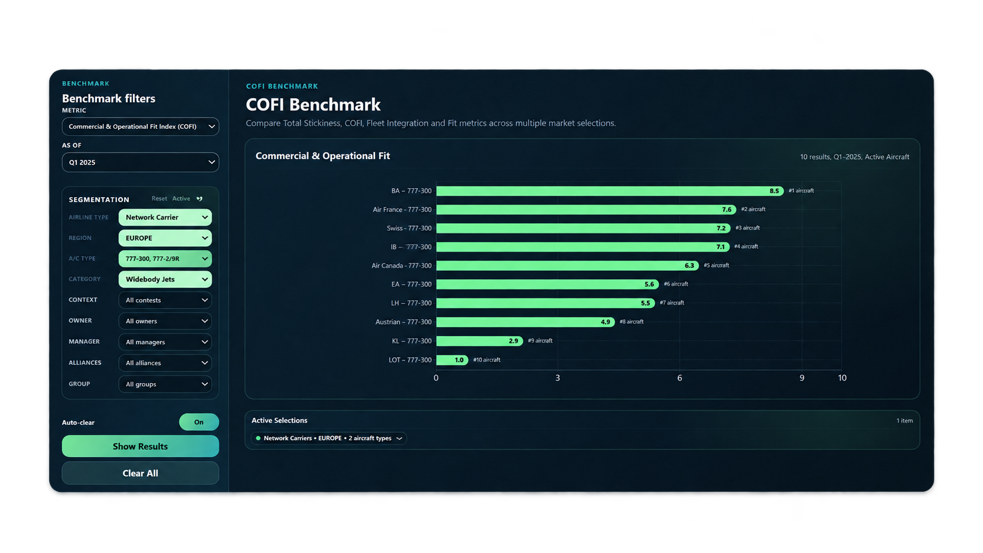Open Context All contests dropdown

pos(165,300)
